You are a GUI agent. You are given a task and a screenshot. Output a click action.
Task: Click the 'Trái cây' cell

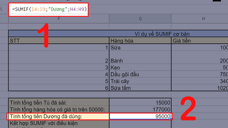pyautogui.click(x=140, y=81)
